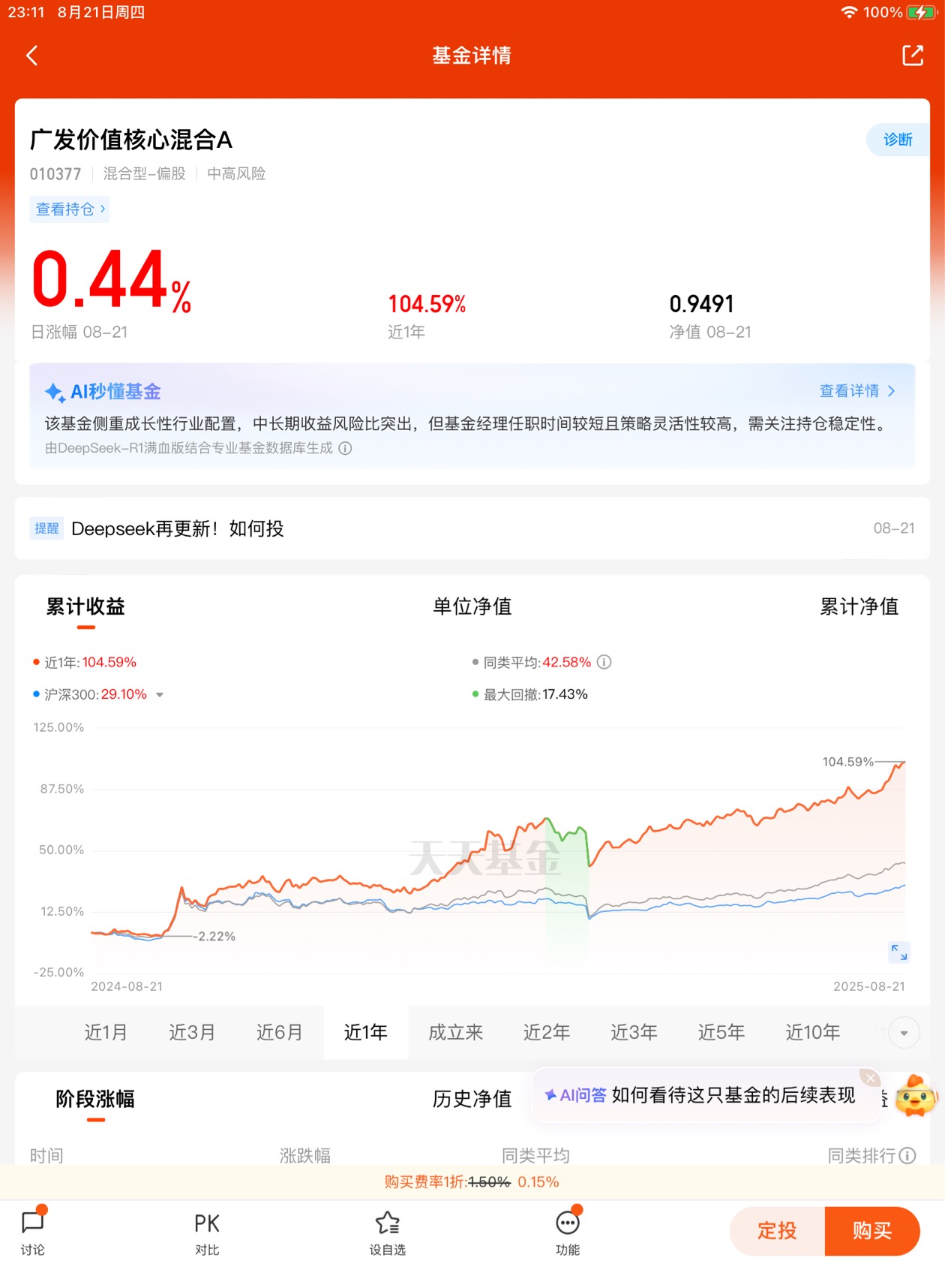Tap info icon beside DeepSeek-R1 note

click(x=345, y=448)
